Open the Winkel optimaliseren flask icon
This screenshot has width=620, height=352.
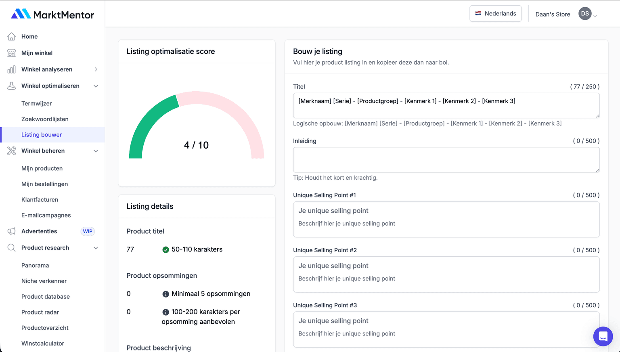pyautogui.click(x=12, y=86)
